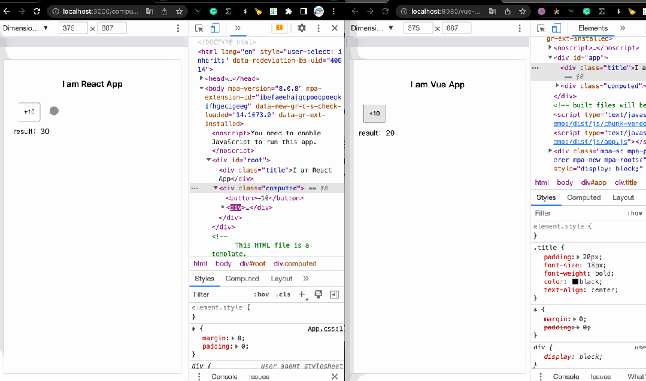Screen dimensions: 646x381
Task: Open translate icon in localhost:3000 address bar
Action: pyautogui.click(x=150, y=11)
